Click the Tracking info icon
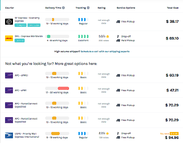 tap(88, 8)
